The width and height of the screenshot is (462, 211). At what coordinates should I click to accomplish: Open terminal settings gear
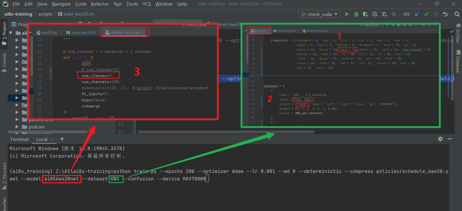(440, 139)
